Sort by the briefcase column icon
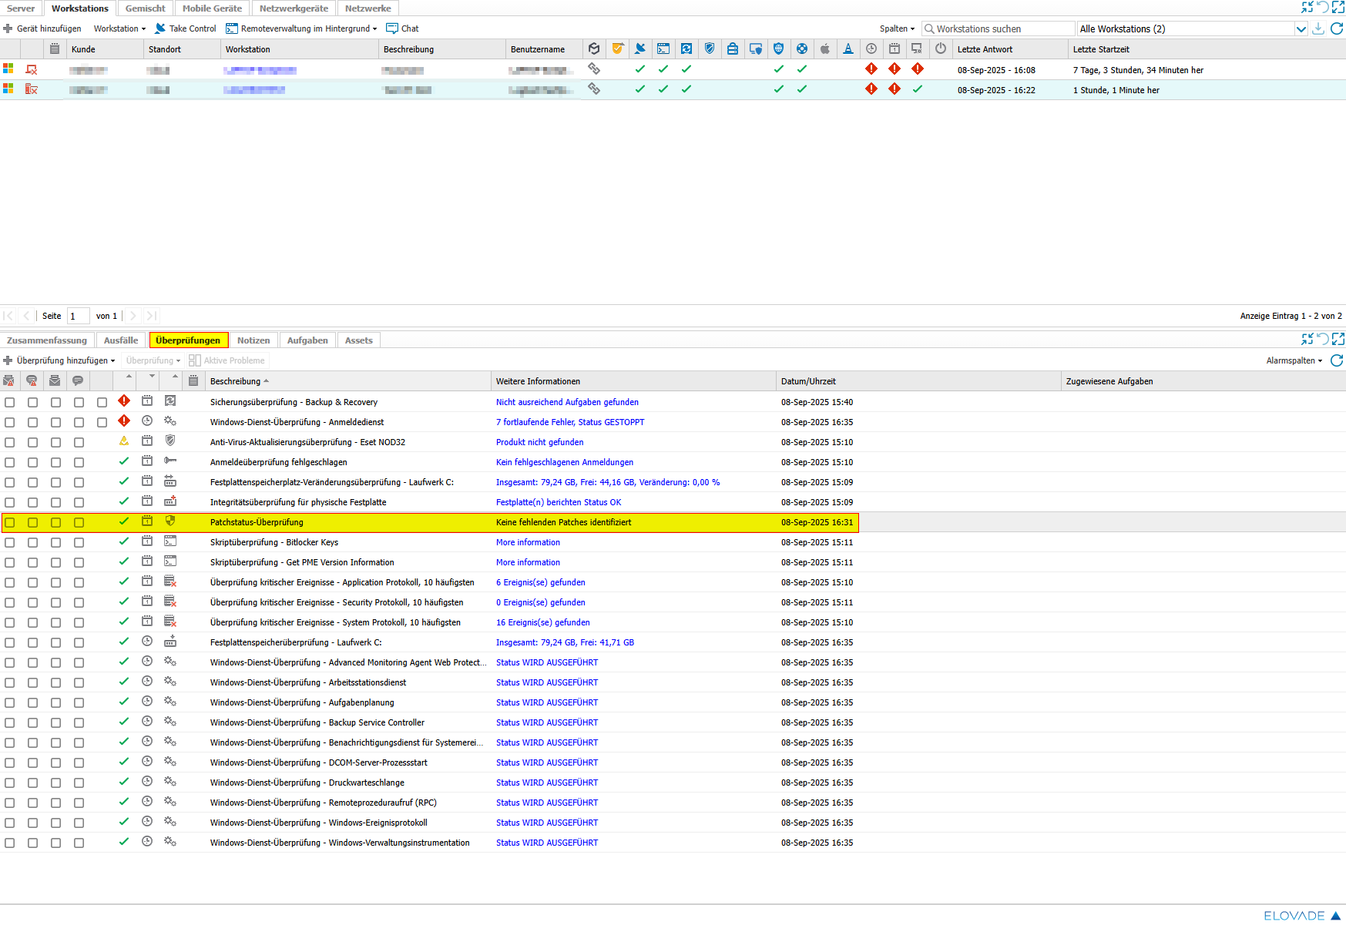The image size is (1346, 925). tap(732, 49)
